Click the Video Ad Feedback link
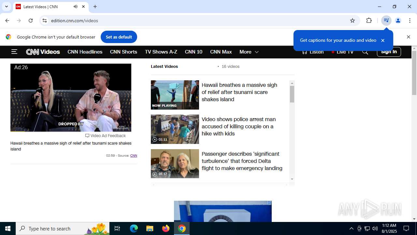Screen dimensions: 417x235 pos(106,135)
